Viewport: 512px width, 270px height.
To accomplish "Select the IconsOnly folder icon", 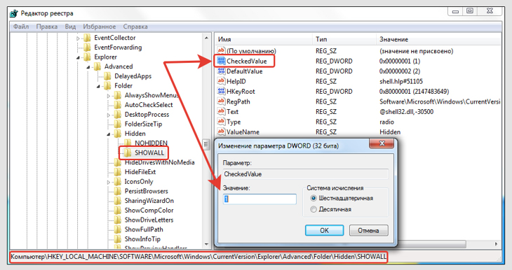I will tap(118, 182).
